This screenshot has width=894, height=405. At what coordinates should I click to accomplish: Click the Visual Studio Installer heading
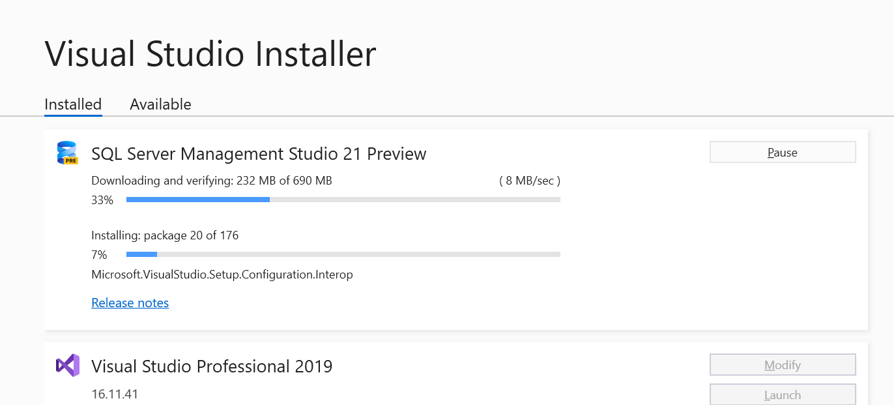(210, 53)
